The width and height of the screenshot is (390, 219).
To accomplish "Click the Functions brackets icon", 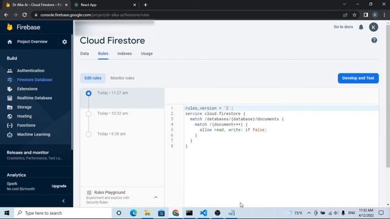I will (10, 125).
